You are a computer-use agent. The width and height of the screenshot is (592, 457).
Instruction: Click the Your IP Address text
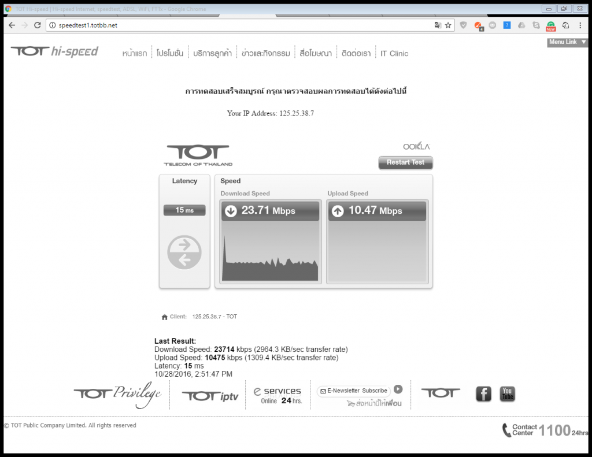[271, 113]
